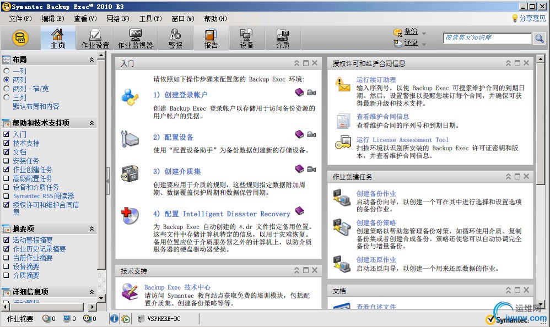Click the 还原 restore icon in toolbar

(398, 43)
